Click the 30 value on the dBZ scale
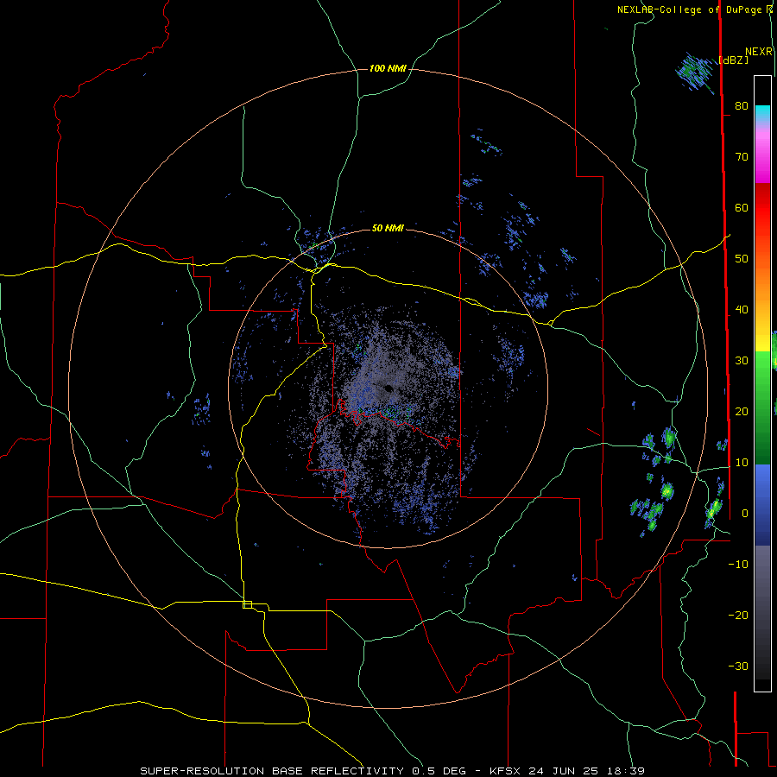The width and height of the screenshot is (777, 777). pos(742,361)
